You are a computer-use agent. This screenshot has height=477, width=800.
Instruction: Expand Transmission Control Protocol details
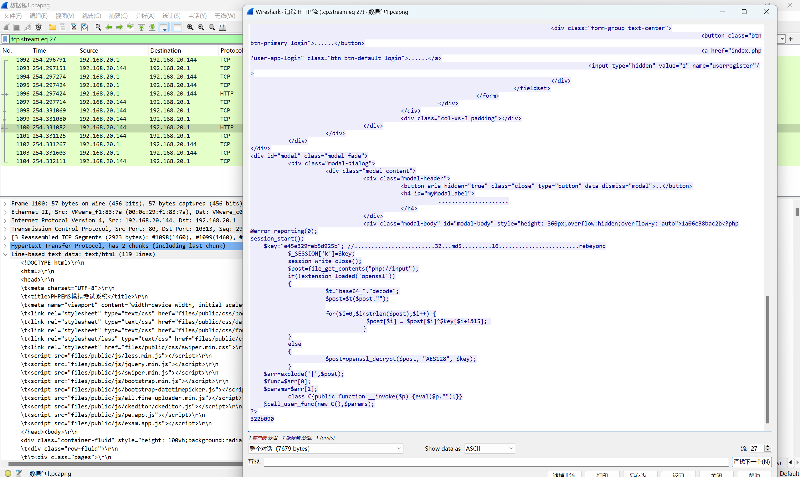pyautogui.click(x=5, y=229)
